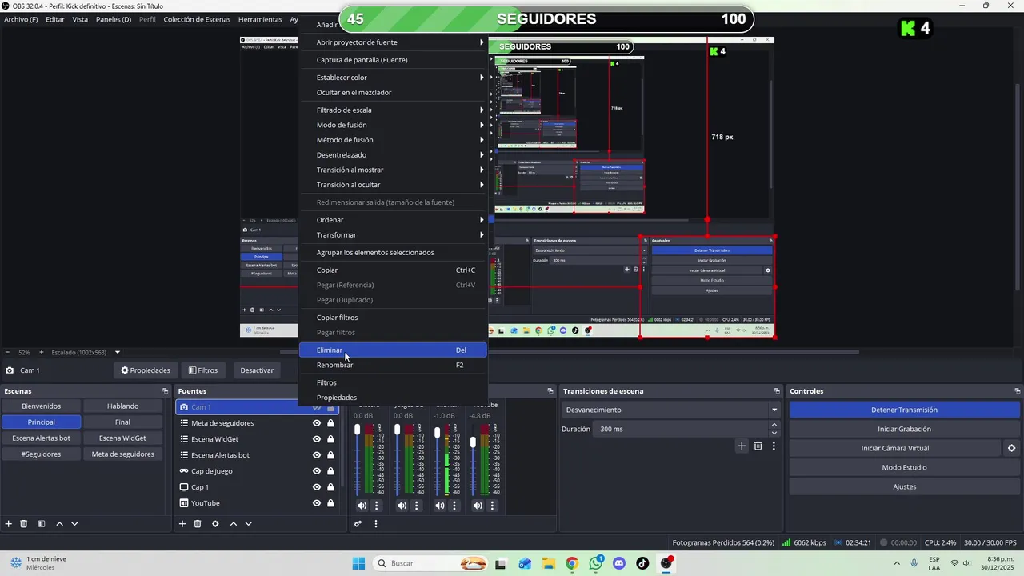1024x576 pixels.
Task: Remove selected source with trash icon
Action: click(198, 524)
